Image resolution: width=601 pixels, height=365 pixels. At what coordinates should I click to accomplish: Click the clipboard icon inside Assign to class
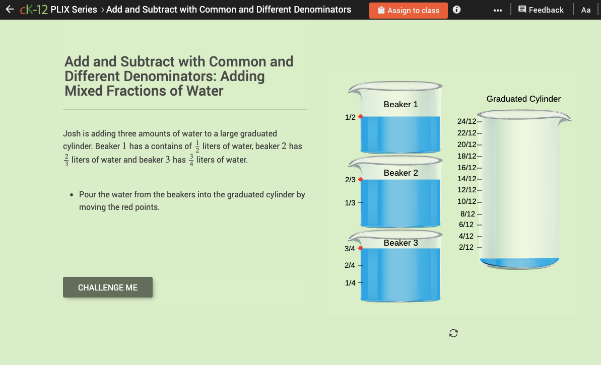(x=381, y=10)
